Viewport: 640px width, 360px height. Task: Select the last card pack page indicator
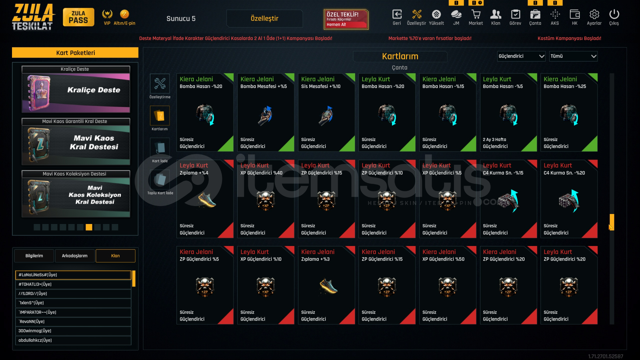pyautogui.click(x=115, y=227)
